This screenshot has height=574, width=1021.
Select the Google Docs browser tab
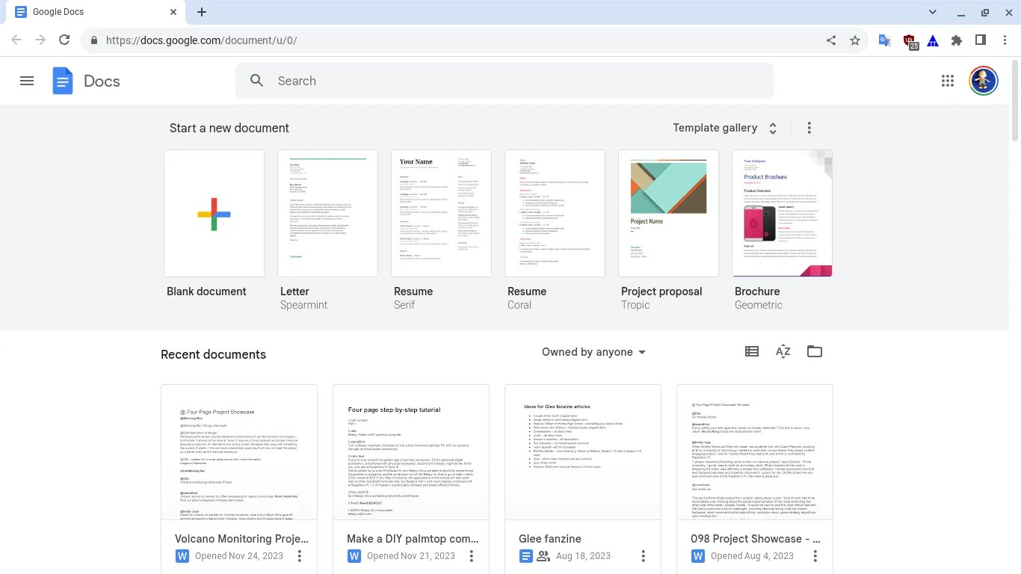click(x=90, y=12)
